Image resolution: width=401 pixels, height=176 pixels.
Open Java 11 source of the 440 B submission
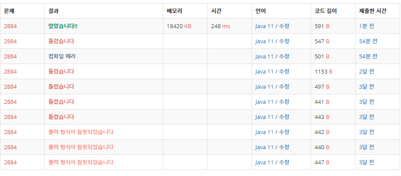pyautogui.click(x=265, y=147)
